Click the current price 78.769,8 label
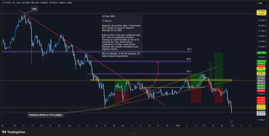The image size is (269, 136). click(x=261, y=112)
